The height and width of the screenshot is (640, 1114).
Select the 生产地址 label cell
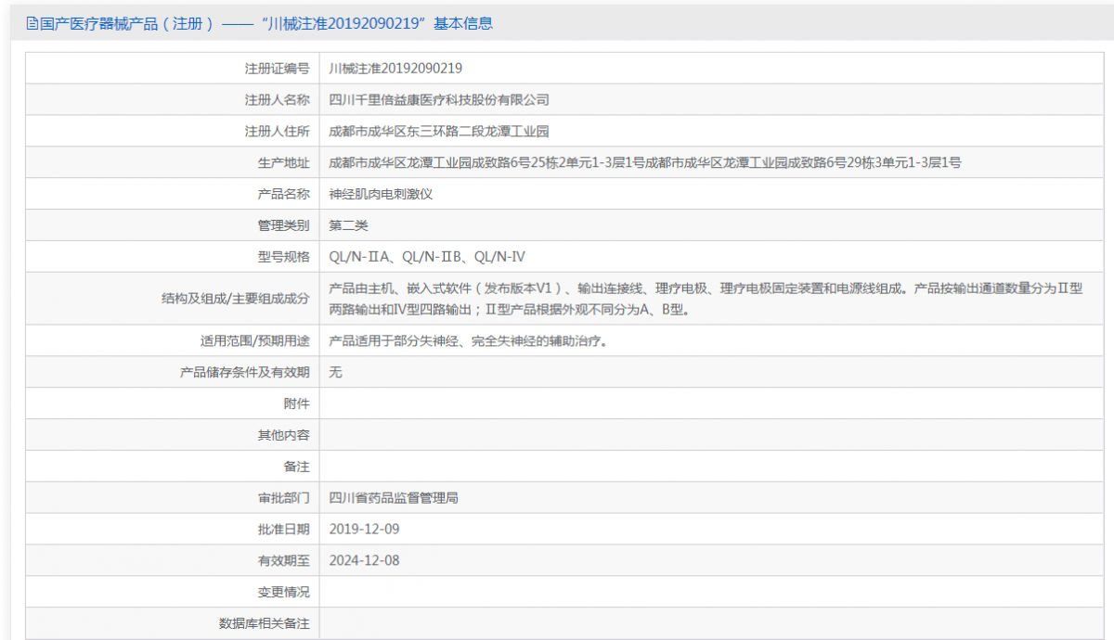click(173, 162)
